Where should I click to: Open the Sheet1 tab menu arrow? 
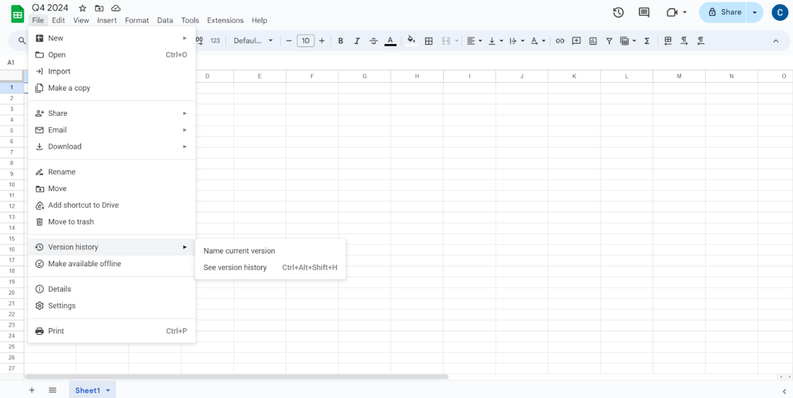108,390
